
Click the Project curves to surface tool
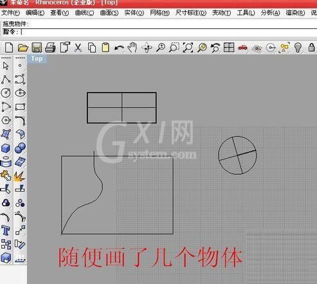[x=6, y=161]
